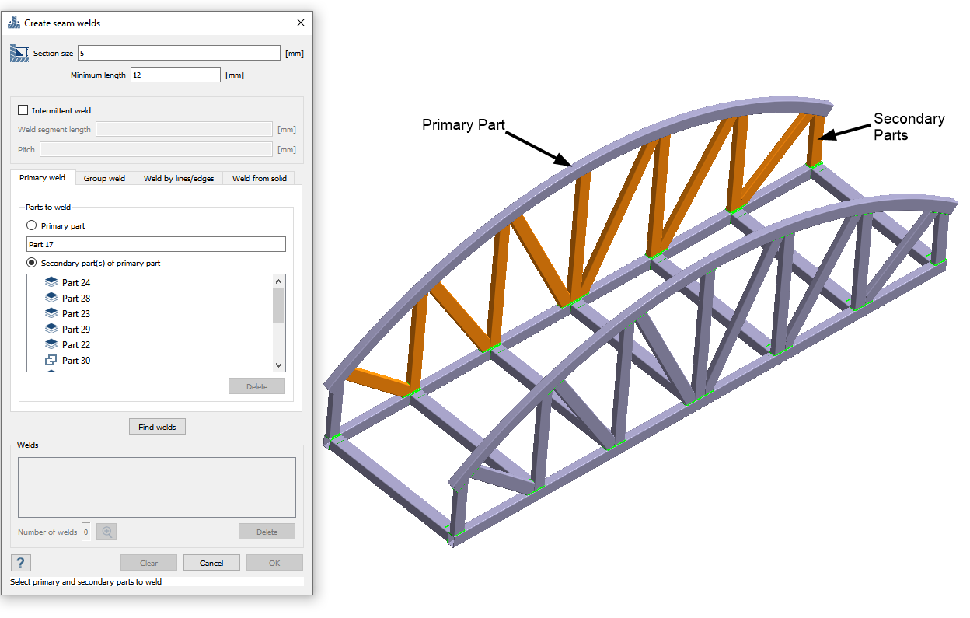Select Secondary part(s) of primary part option
Image resolution: width=970 pixels, height=618 pixels.
coord(31,263)
